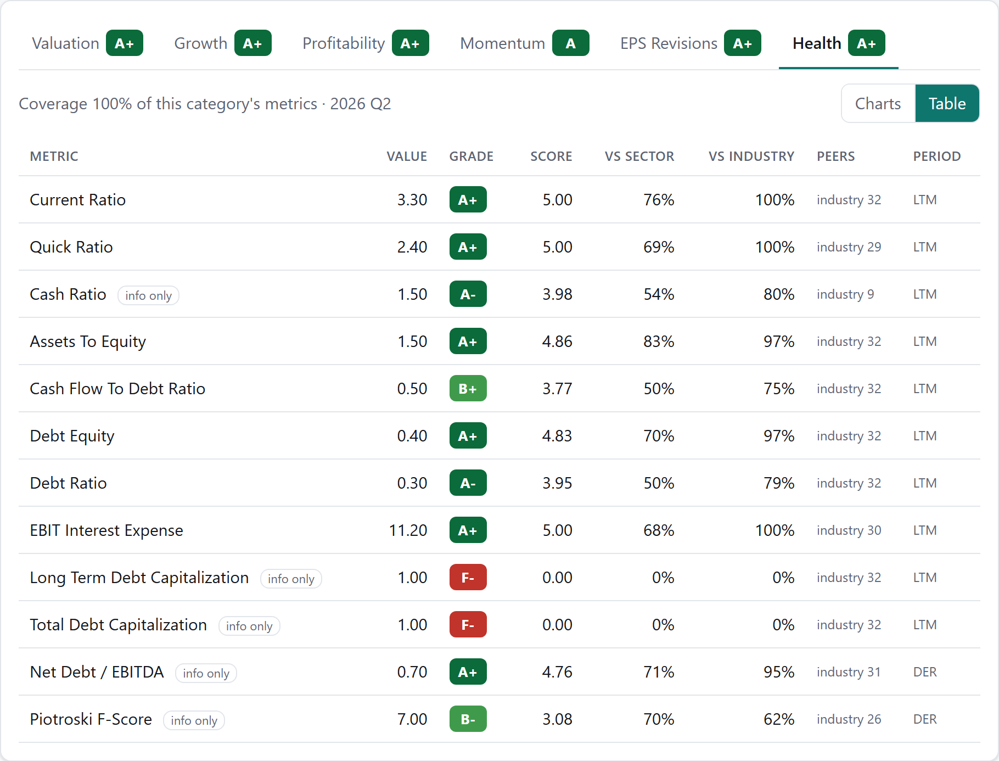This screenshot has height=761, width=999.
Task: Click the 4.83 score for Debt Equity
Action: tap(557, 436)
